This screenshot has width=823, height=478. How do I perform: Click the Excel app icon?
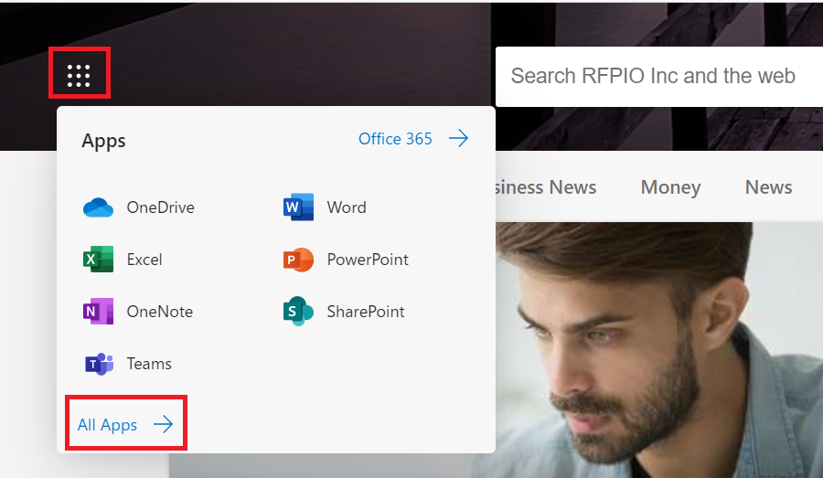98,260
